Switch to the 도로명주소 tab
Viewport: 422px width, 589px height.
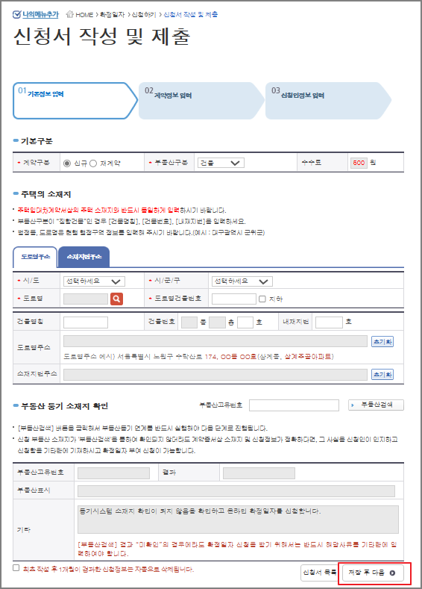(35, 257)
